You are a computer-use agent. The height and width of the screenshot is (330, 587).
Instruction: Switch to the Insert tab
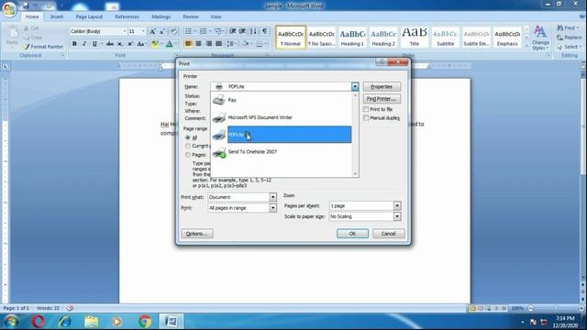click(57, 16)
